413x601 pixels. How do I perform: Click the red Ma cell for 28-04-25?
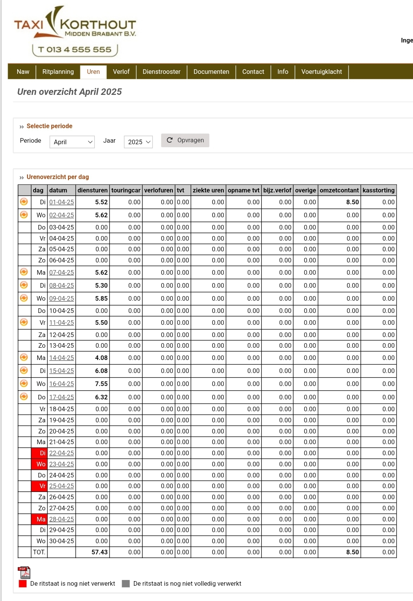[39, 519]
